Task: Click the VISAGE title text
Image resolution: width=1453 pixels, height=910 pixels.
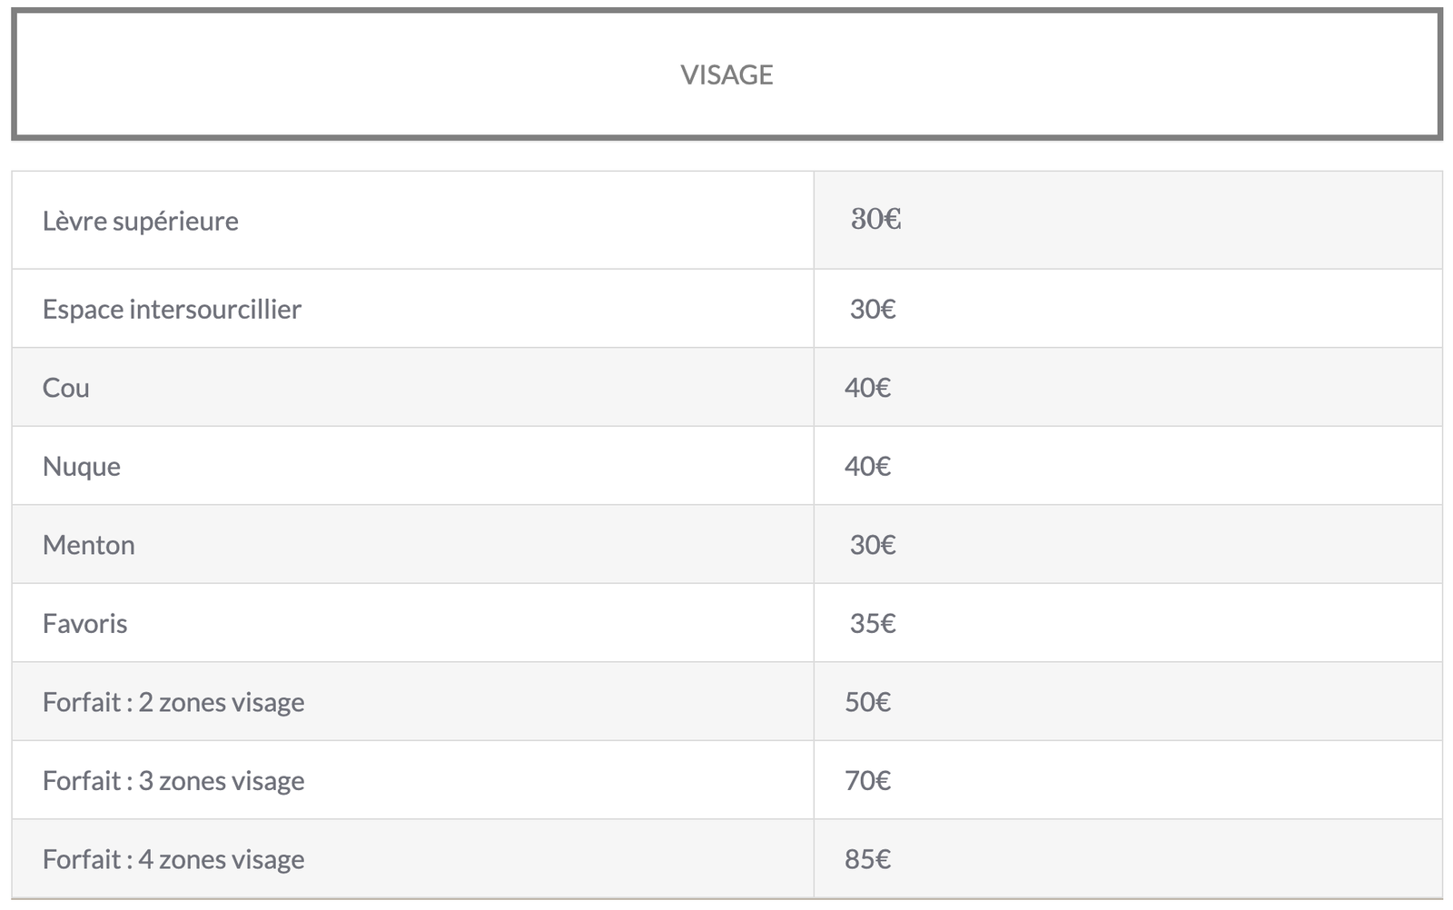Action: (x=726, y=74)
